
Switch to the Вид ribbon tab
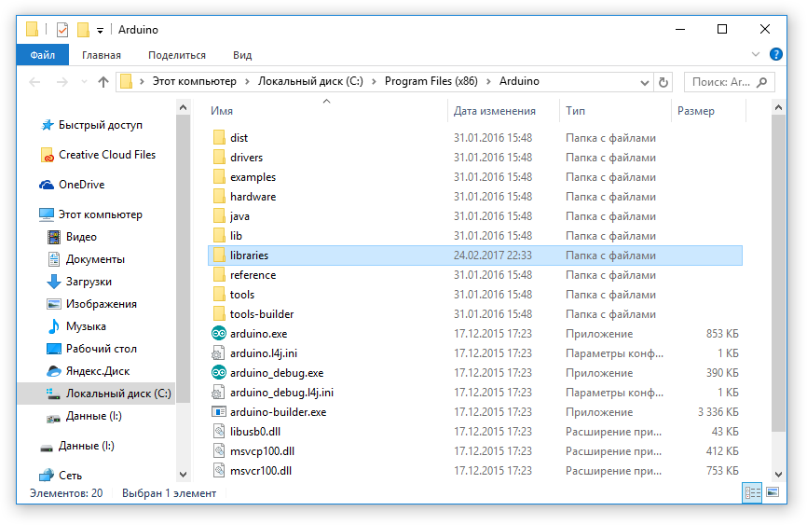242,55
